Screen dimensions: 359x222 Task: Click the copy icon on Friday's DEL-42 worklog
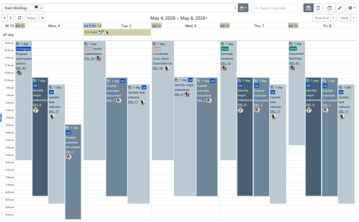point(291,44)
